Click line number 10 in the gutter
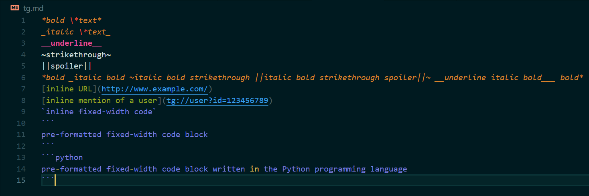The image size is (589, 196). (x=21, y=123)
